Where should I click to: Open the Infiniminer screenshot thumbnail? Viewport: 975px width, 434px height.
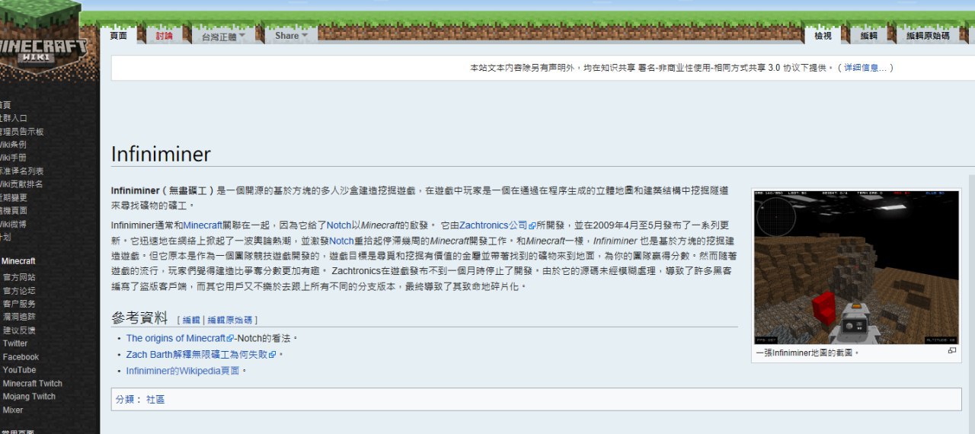click(x=856, y=267)
